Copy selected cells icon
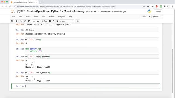175x98 pixels. 25,21
